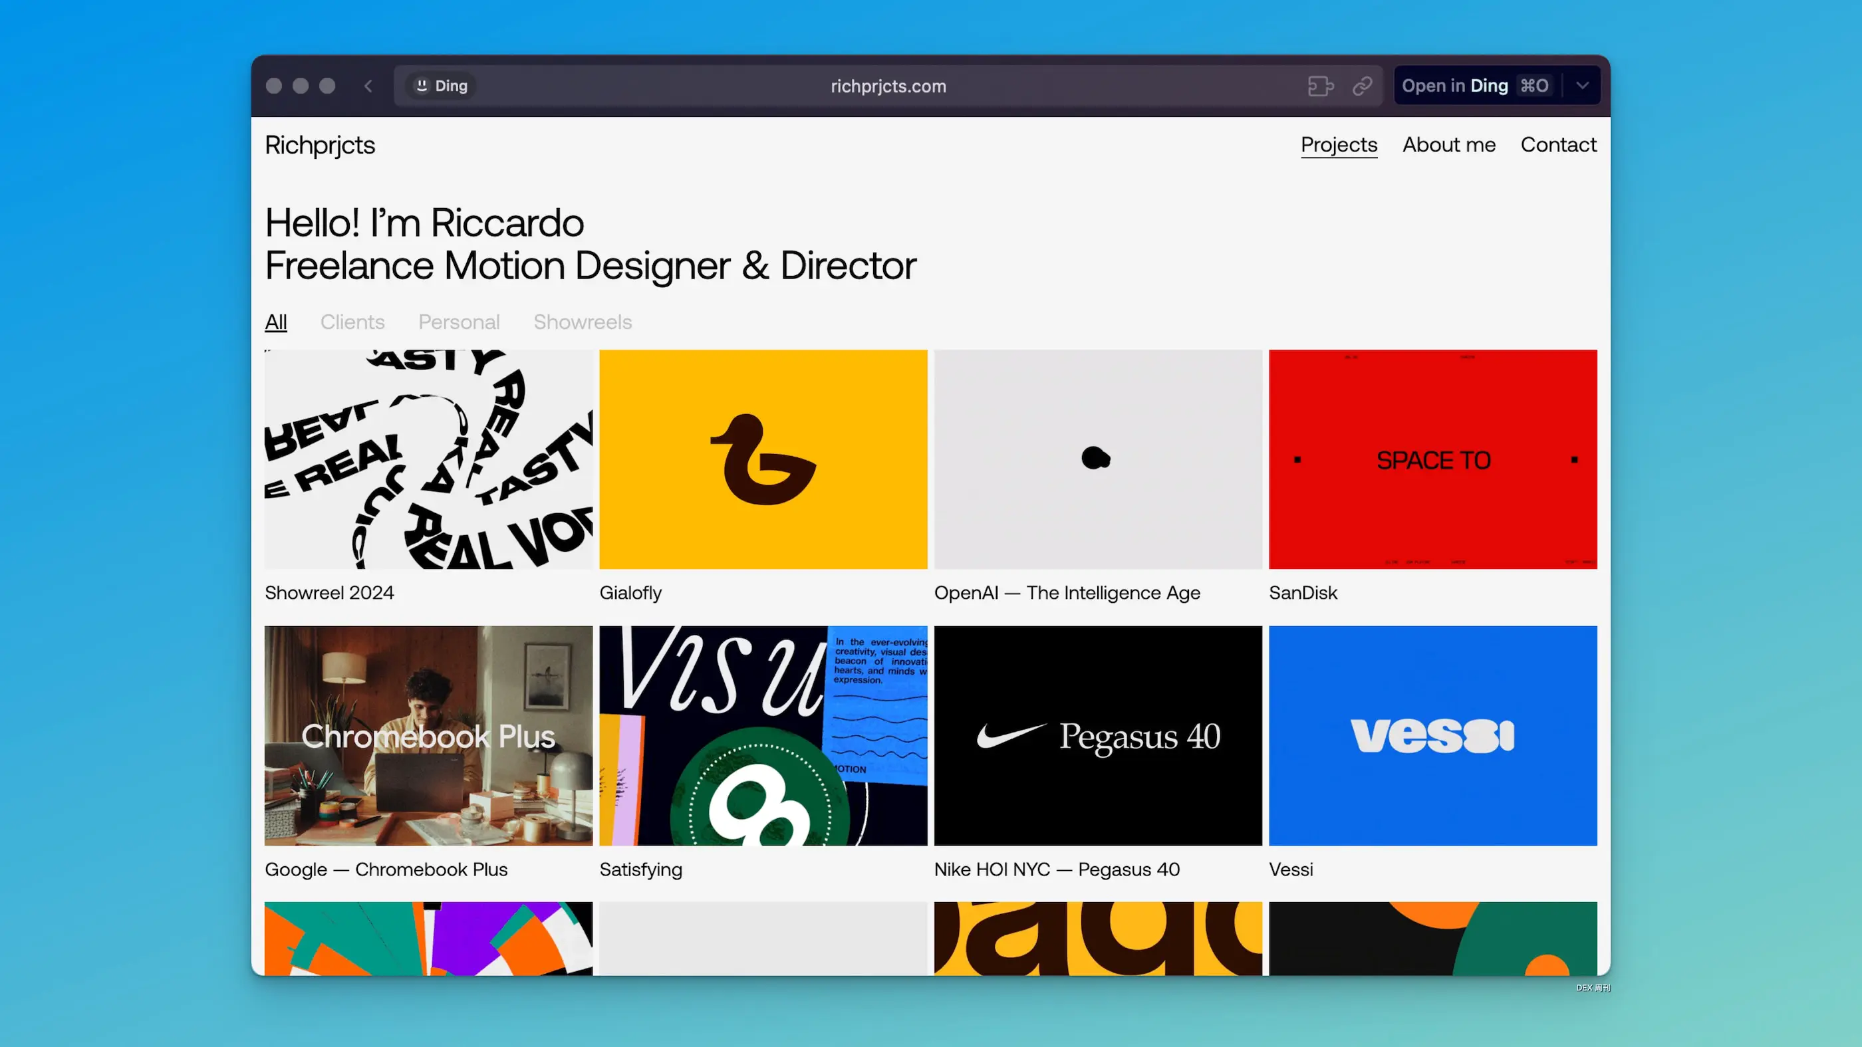Open the Satisfying project thumbnail
The height and width of the screenshot is (1047, 1862).
point(763,736)
